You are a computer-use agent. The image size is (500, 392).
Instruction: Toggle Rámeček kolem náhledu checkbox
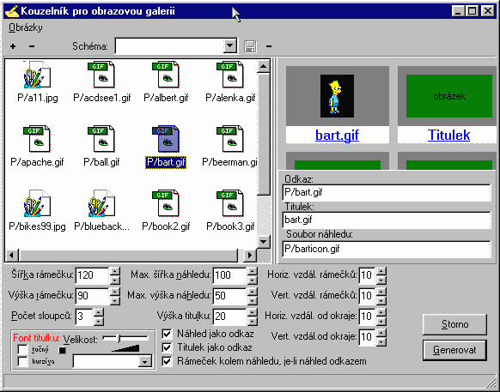point(167,361)
